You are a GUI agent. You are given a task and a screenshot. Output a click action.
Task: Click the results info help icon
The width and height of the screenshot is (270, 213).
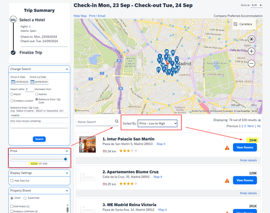point(259,120)
